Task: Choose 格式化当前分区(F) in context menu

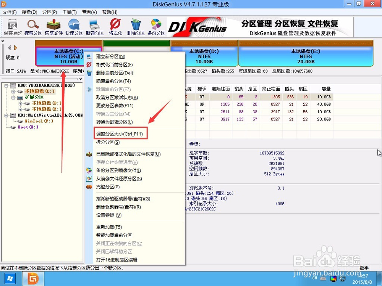Action: click(x=114, y=65)
